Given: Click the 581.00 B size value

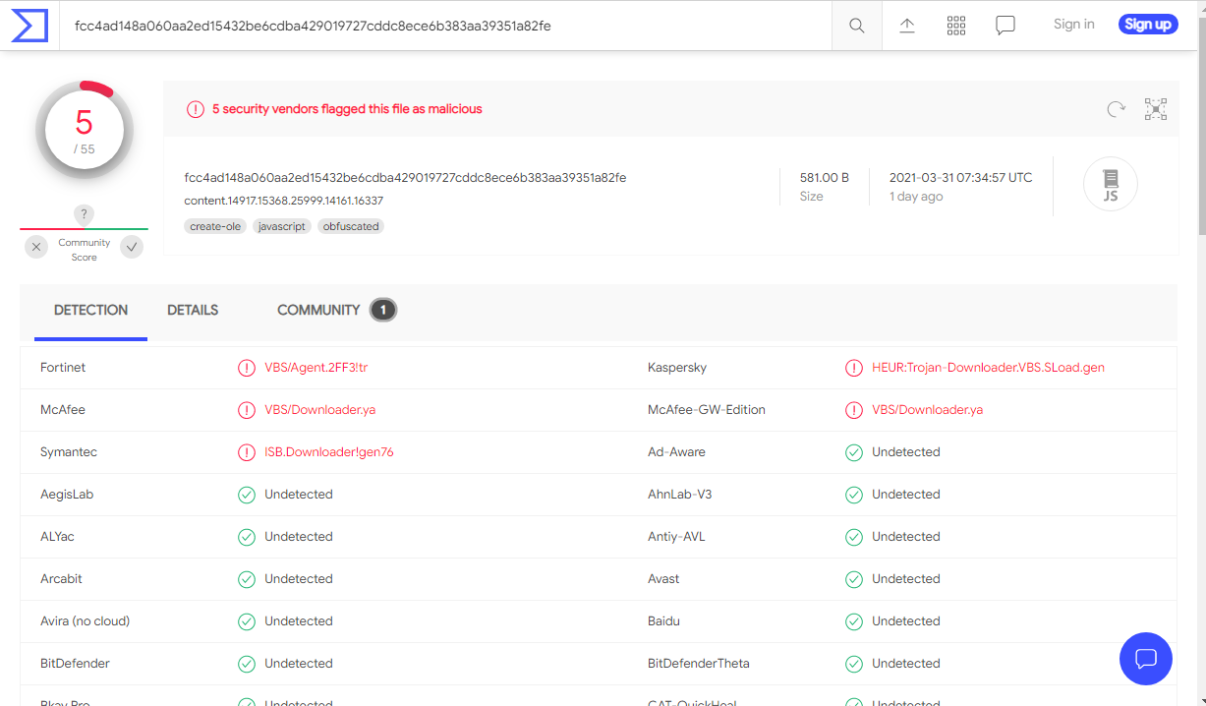Looking at the screenshot, I should tap(825, 178).
